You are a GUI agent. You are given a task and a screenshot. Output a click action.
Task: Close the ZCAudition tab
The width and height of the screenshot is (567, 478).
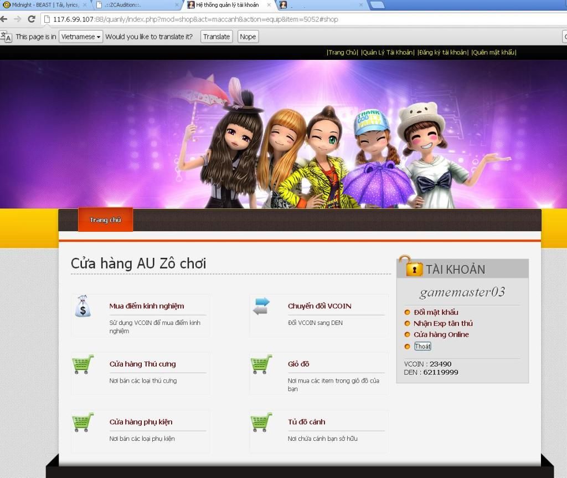[x=177, y=4]
